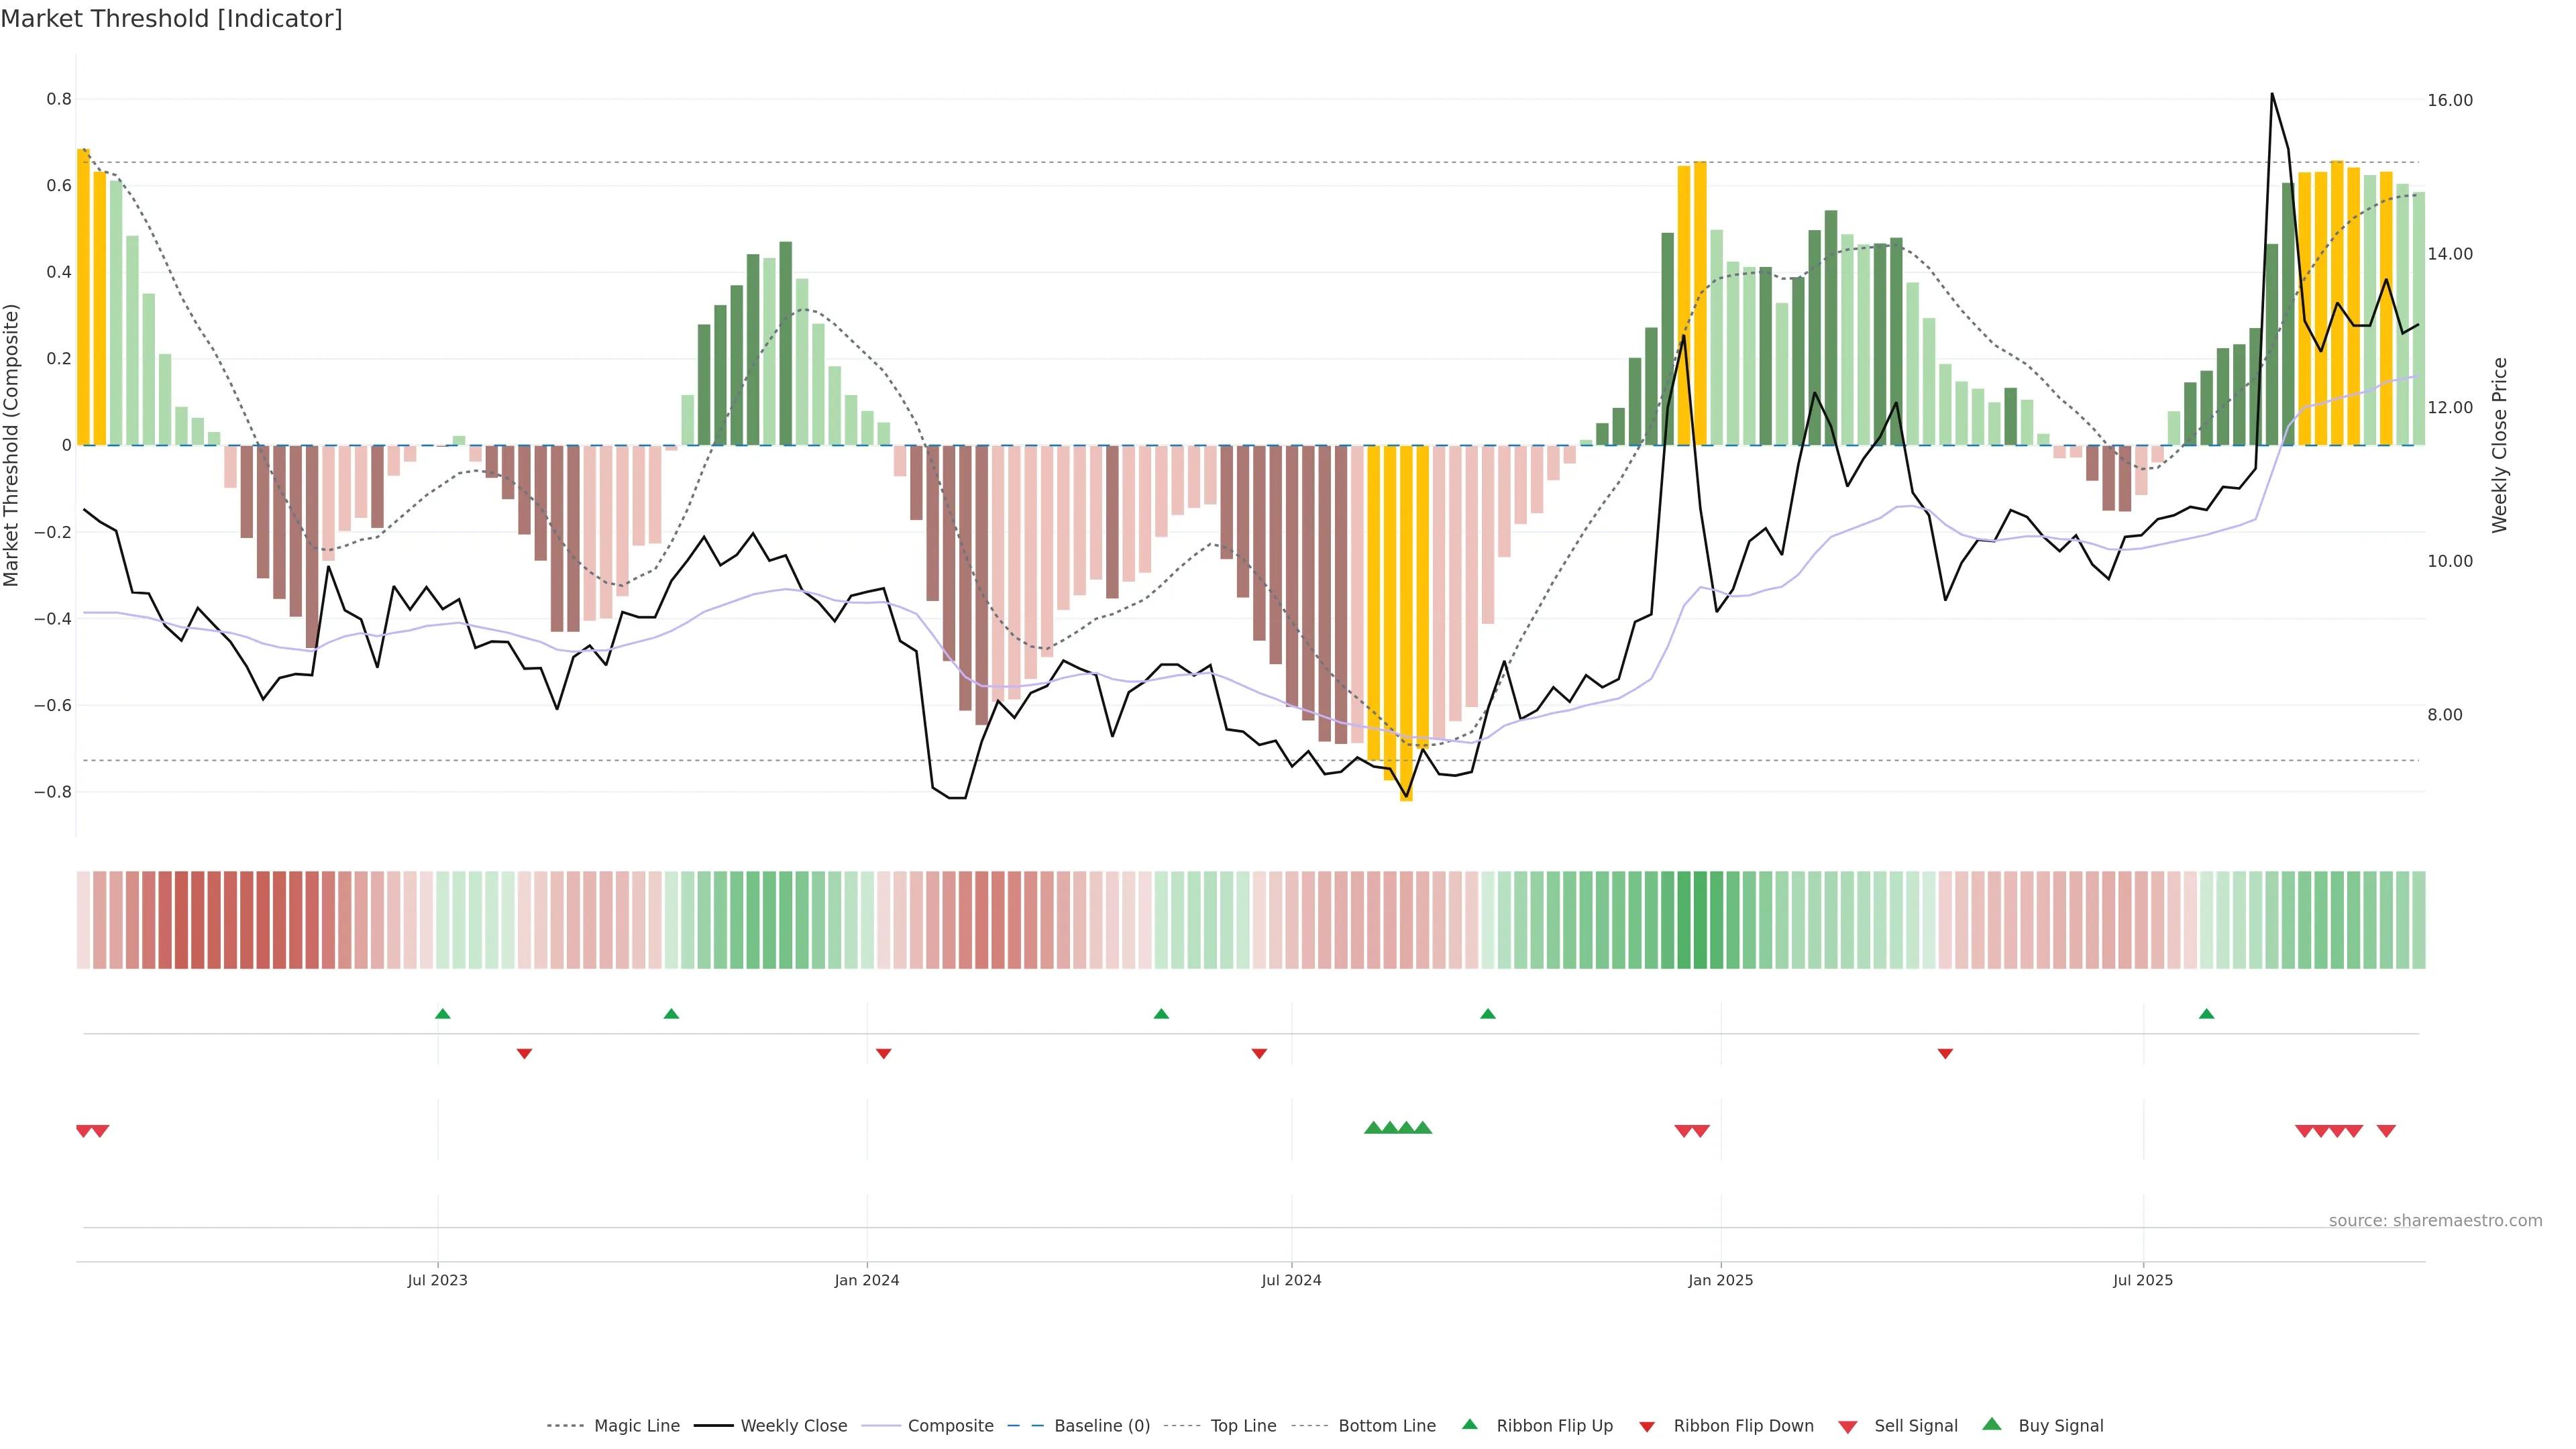
Task: Select the ribbon flip down marker at Jan 2024
Action: [883, 1053]
